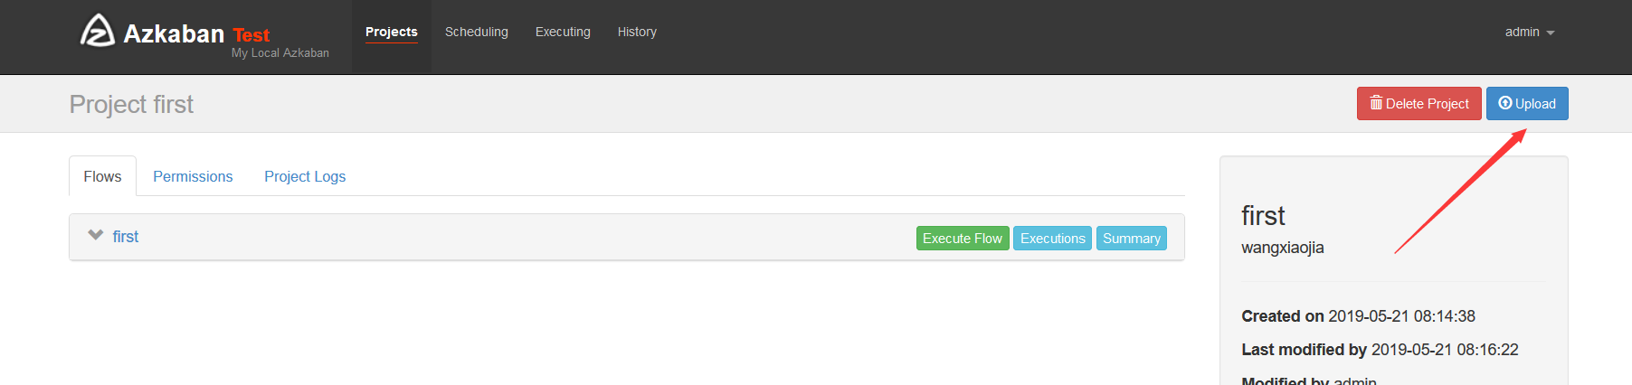Switch to the Permissions tab
Viewport: 1632px width, 385px height.
193,176
